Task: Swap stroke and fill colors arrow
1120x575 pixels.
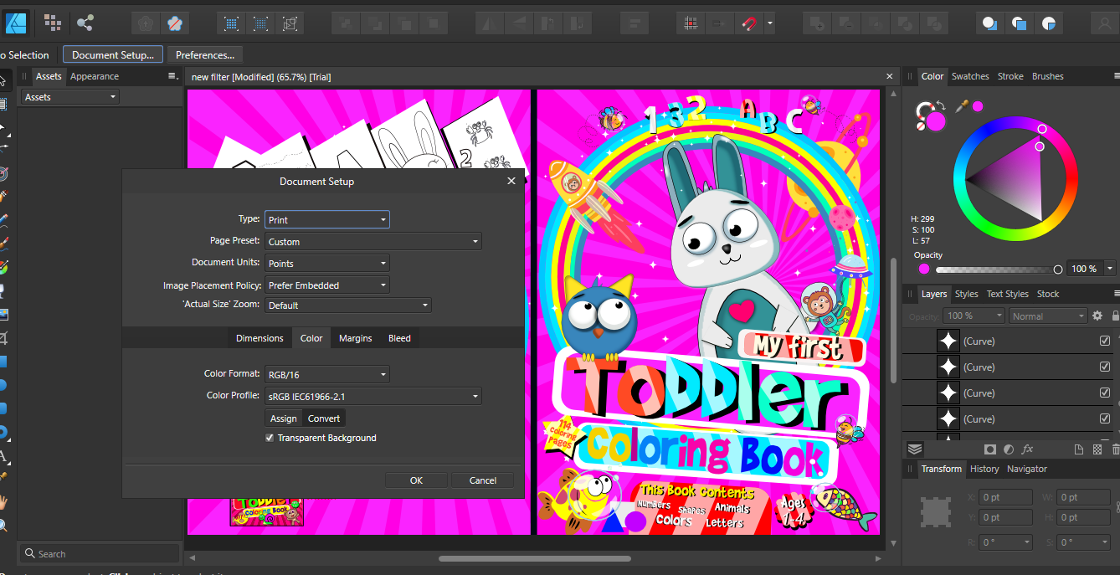Action: pos(939,106)
